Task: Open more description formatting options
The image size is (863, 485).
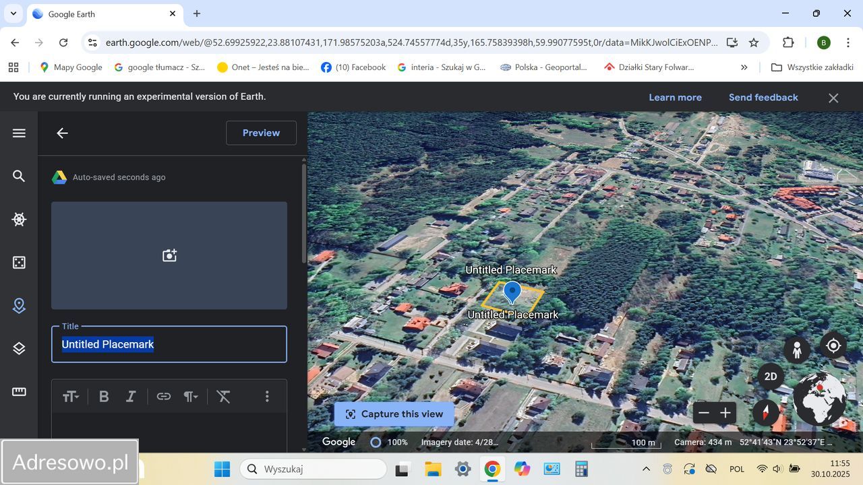Action: pos(267,397)
